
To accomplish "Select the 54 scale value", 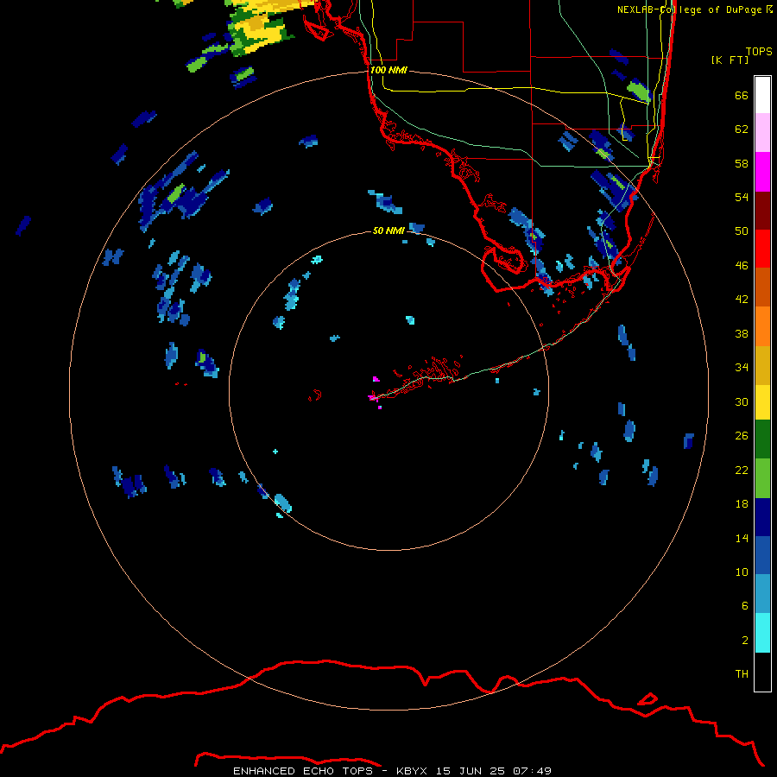I will (x=742, y=197).
